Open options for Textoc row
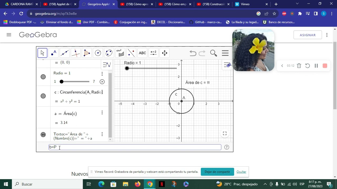The height and width of the screenshot is (189, 337). 102,134
